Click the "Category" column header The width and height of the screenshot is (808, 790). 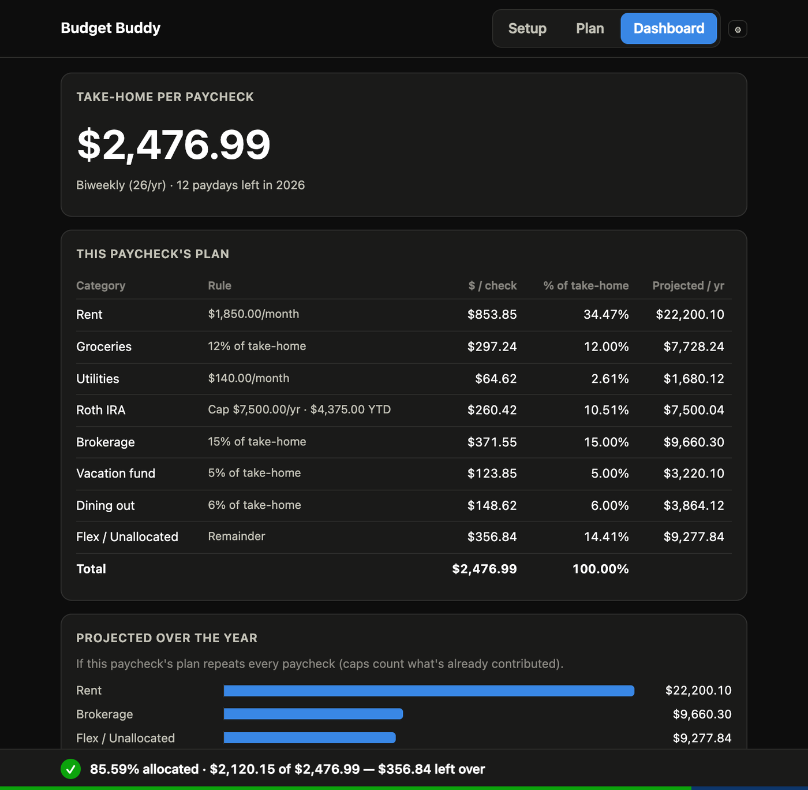pyautogui.click(x=101, y=286)
